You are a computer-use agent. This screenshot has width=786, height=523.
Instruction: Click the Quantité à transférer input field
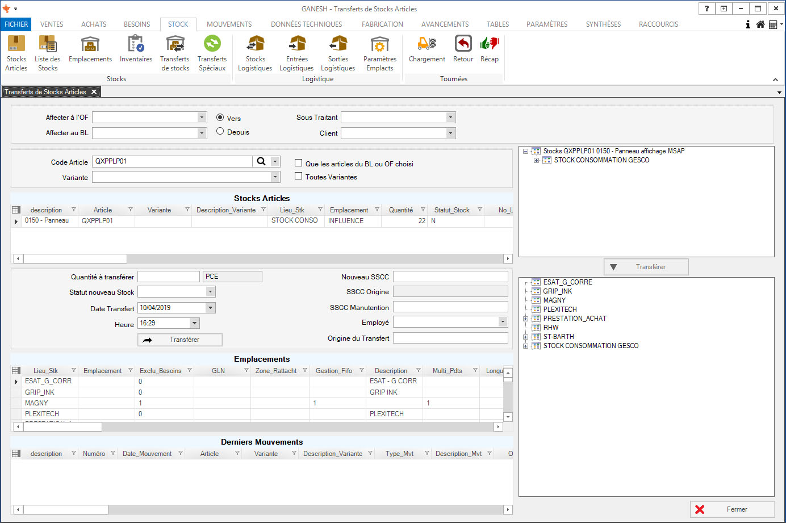point(169,277)
